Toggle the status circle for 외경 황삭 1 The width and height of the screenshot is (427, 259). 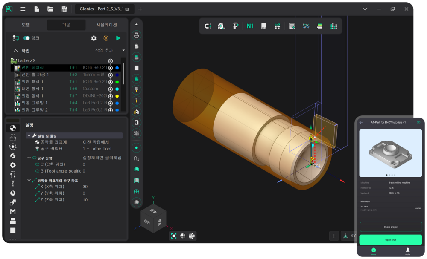(x=111, y=82)
